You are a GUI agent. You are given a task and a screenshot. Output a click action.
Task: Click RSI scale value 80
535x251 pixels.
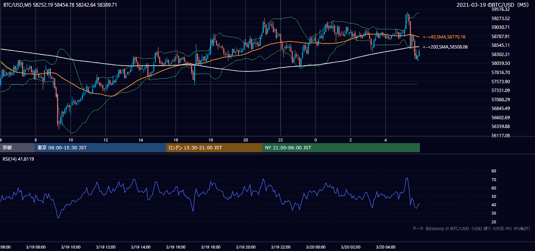point(494,171)
